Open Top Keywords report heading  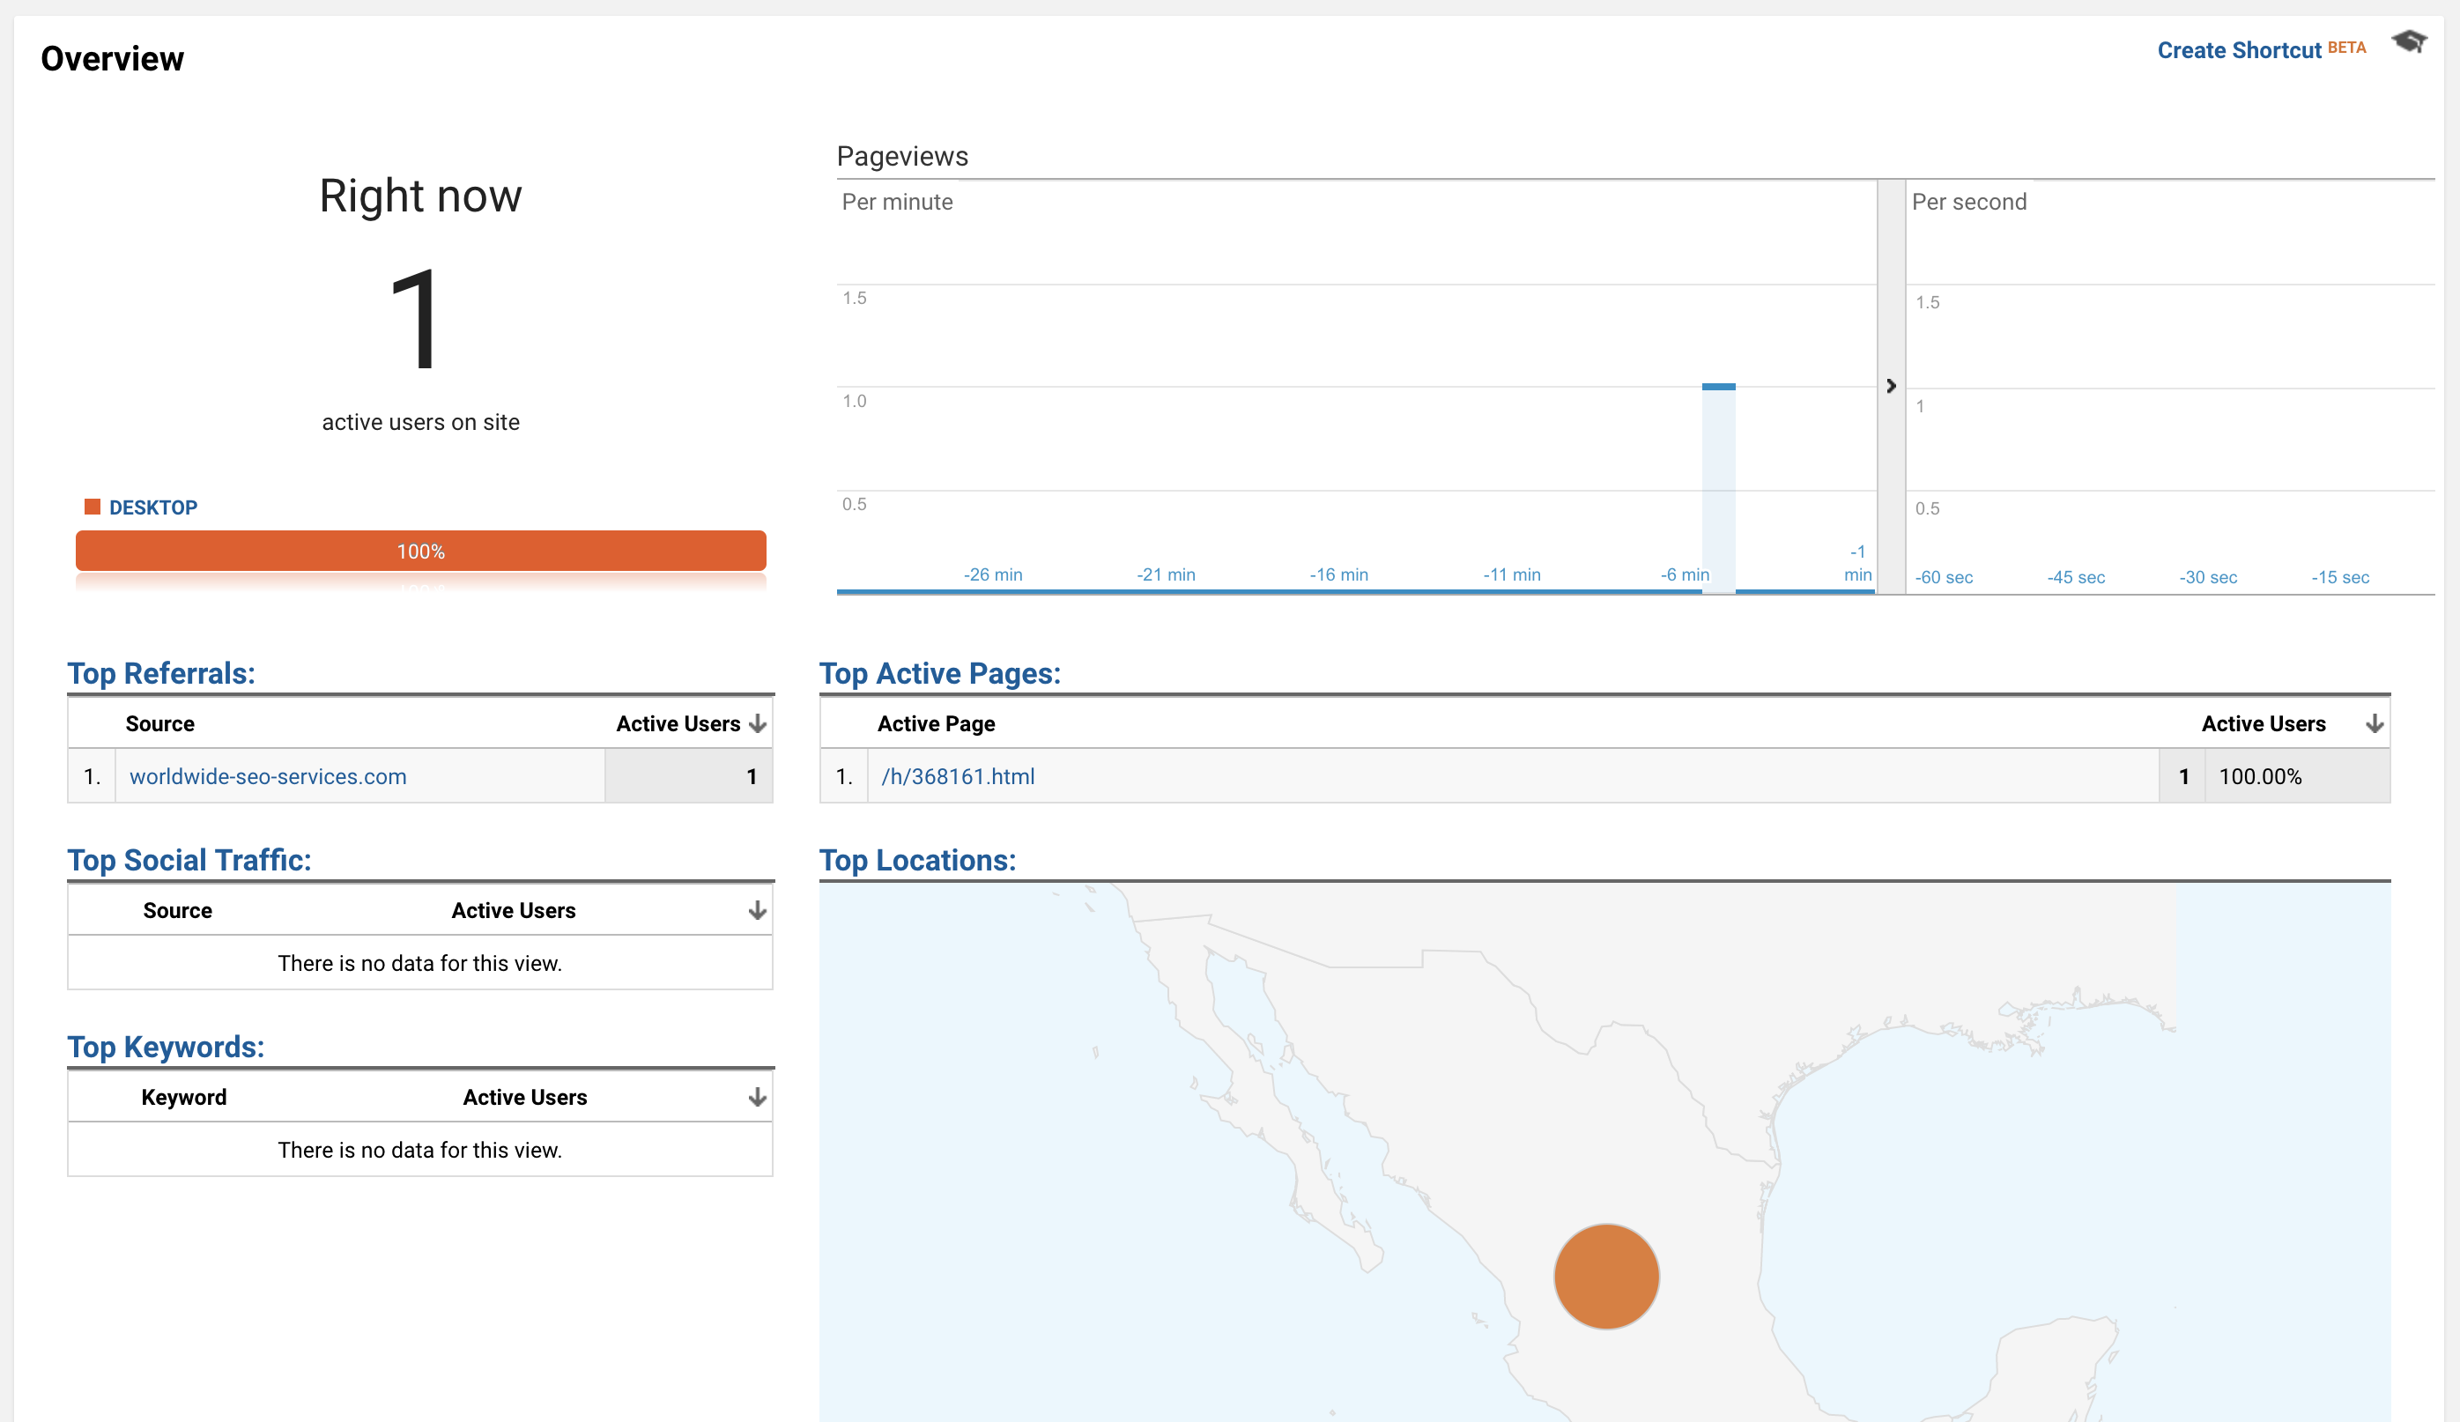point(166,1047)
